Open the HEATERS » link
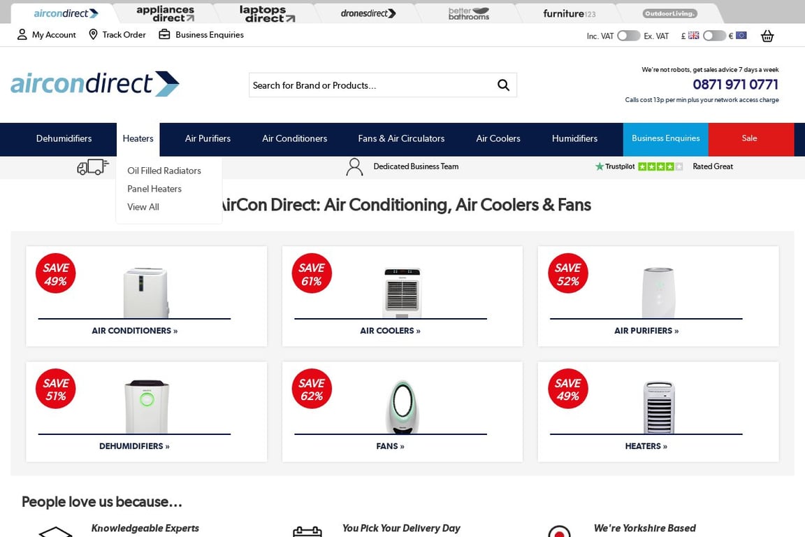 [x=646, y=446]
